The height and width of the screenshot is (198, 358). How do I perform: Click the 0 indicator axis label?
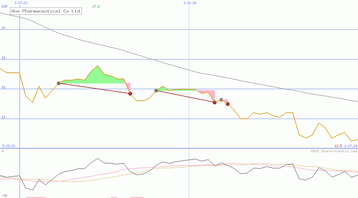click(x=2, y=151)
